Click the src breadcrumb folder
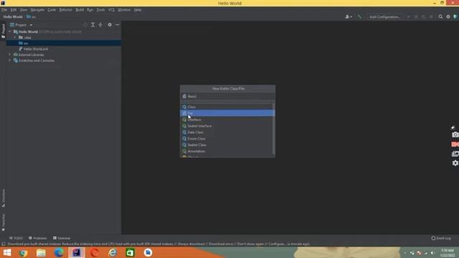 (31, 16)
